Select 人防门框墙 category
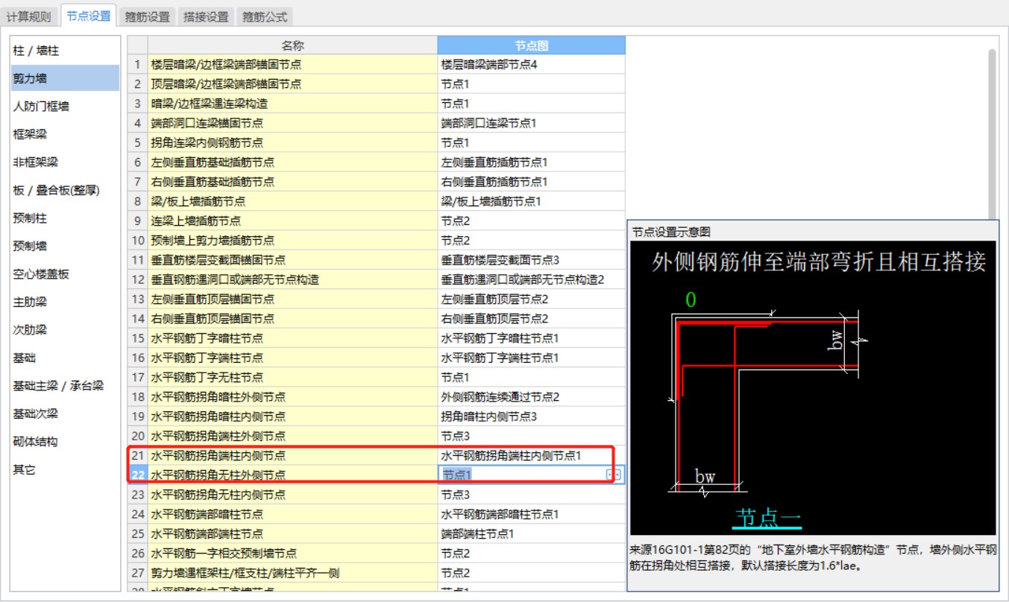1009x602 pixels. coord(65,107)
